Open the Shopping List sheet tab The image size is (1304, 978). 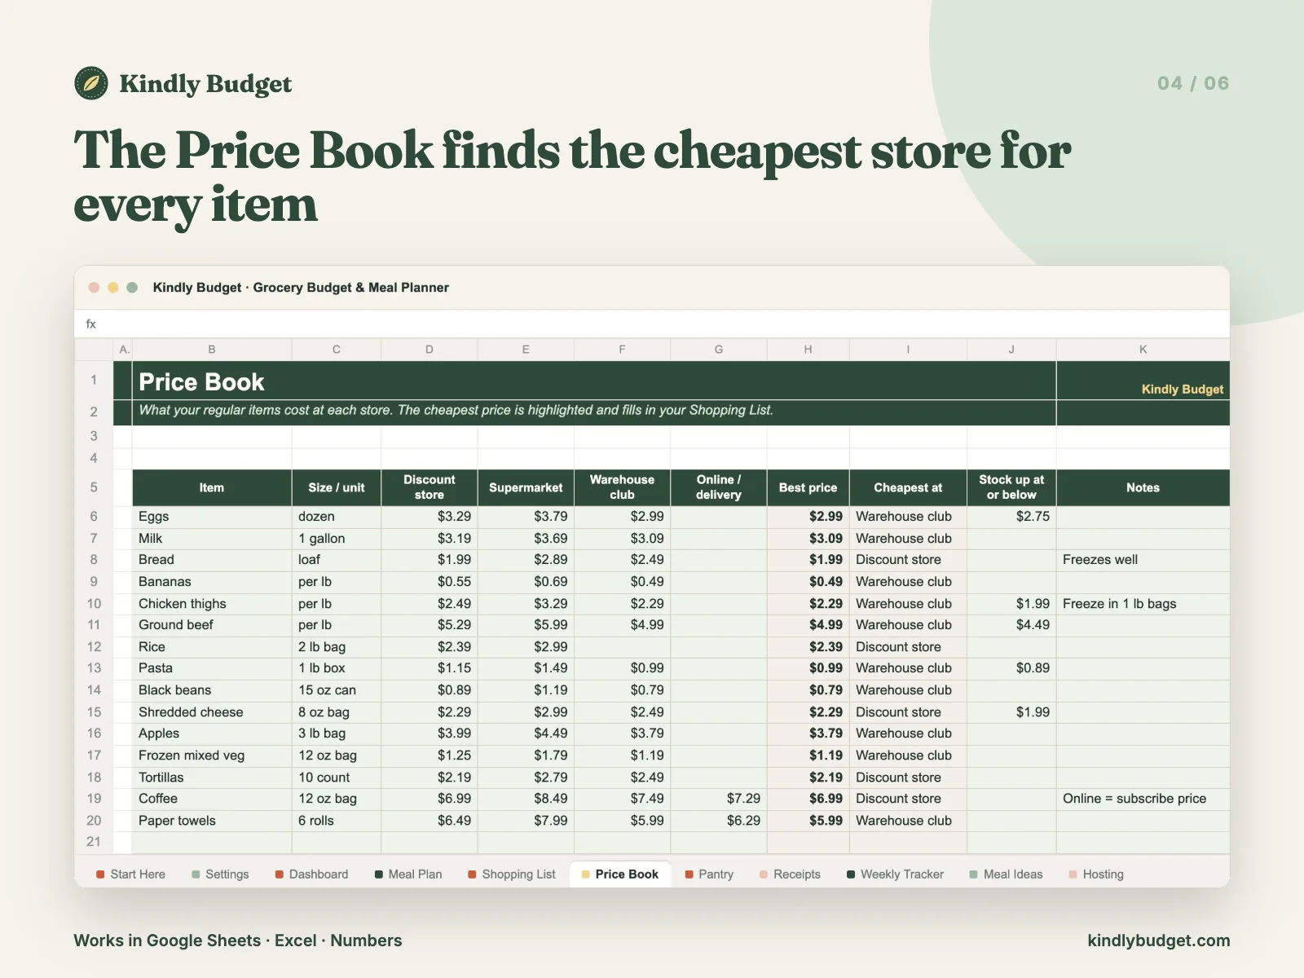tap(511, 874)
